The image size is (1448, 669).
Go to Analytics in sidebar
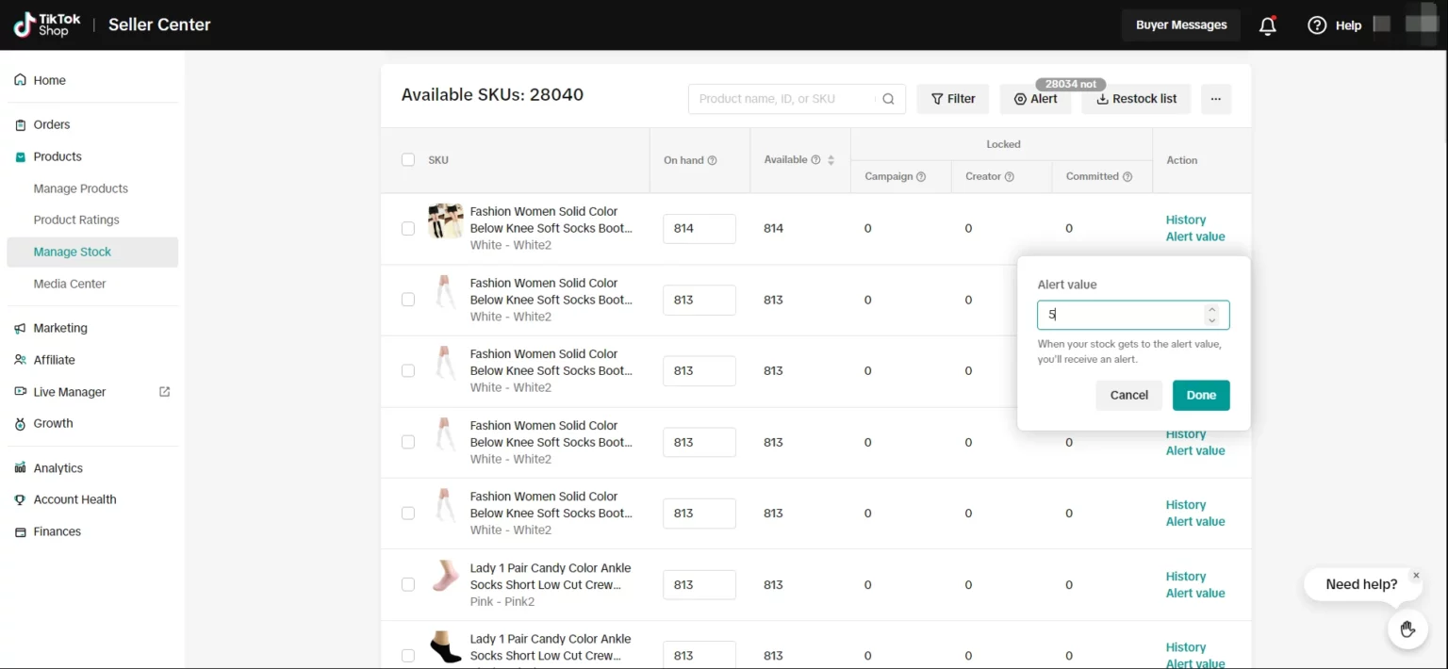[58, 468]
